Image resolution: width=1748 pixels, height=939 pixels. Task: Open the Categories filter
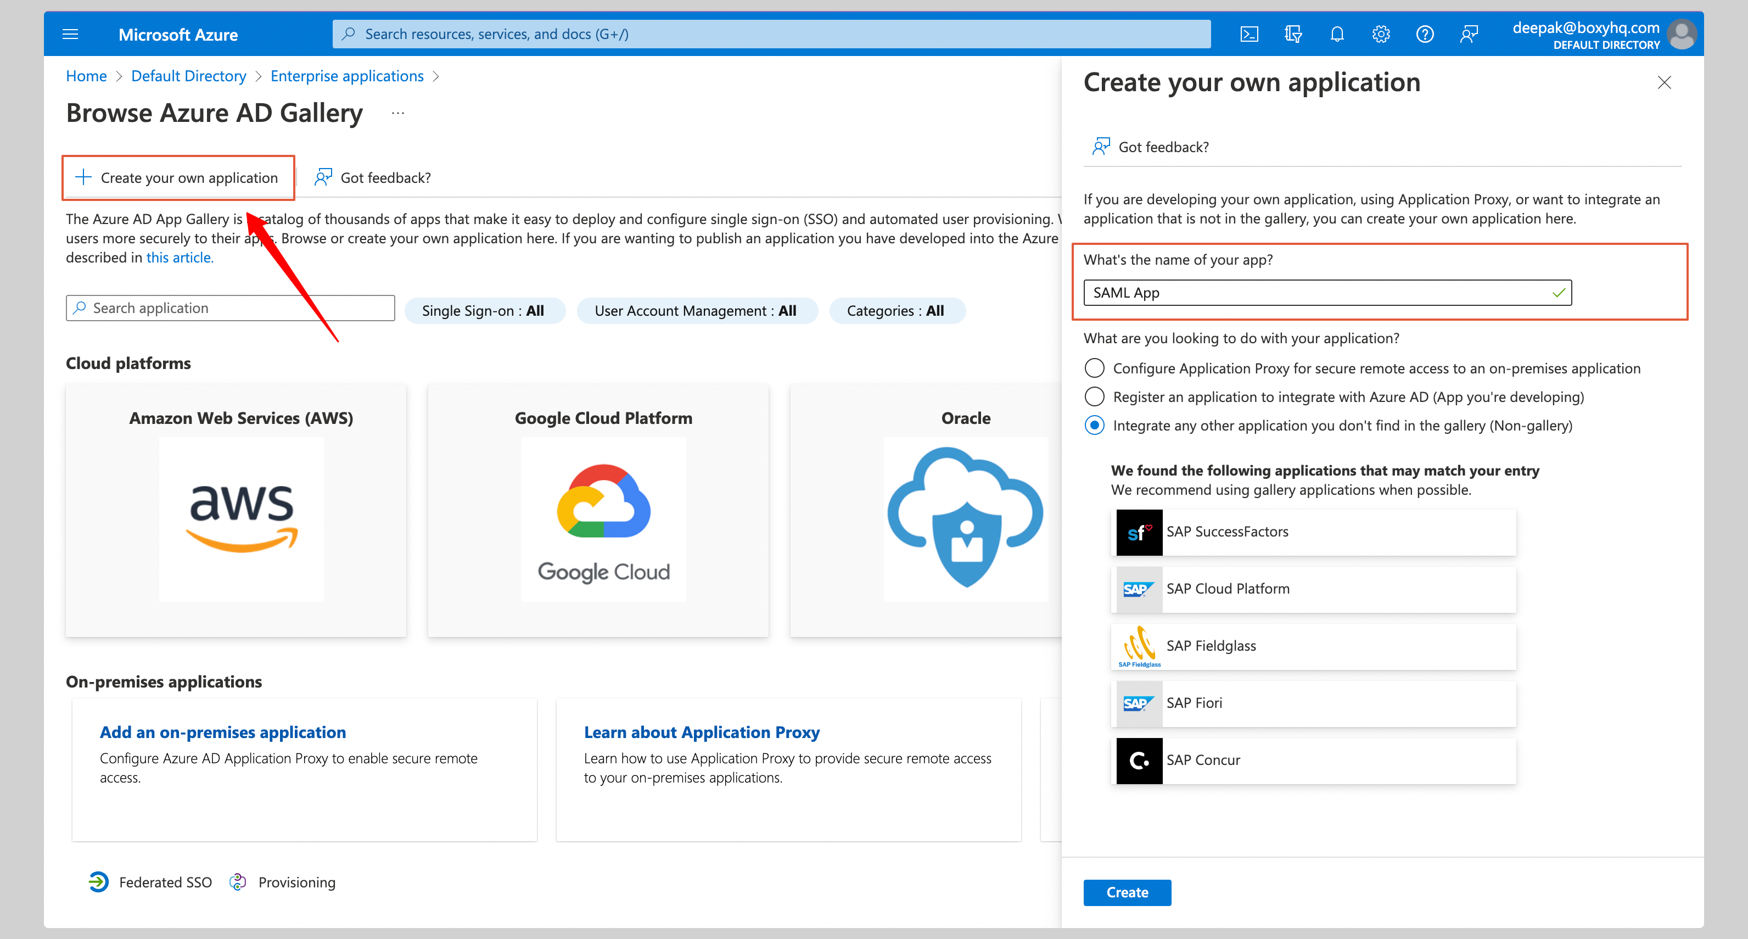tap(897, 310)
